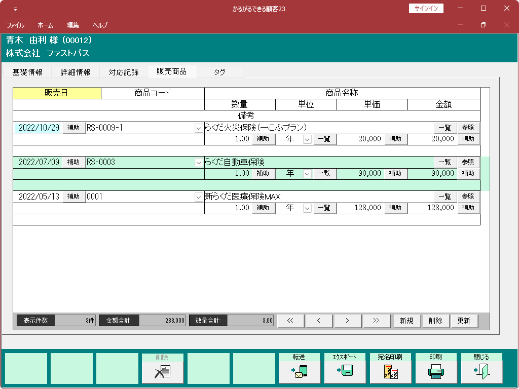
Task: Click the 更新 button
Action: pos(464,321)
